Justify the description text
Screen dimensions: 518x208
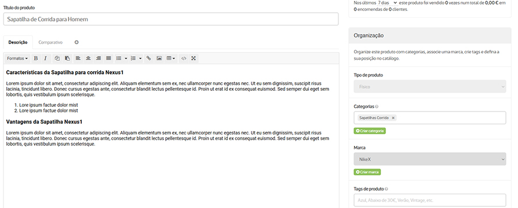[108, 59]
